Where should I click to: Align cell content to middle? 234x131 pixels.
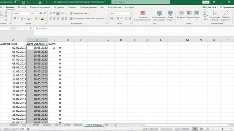pyautogui.click(x=54, y=13)
